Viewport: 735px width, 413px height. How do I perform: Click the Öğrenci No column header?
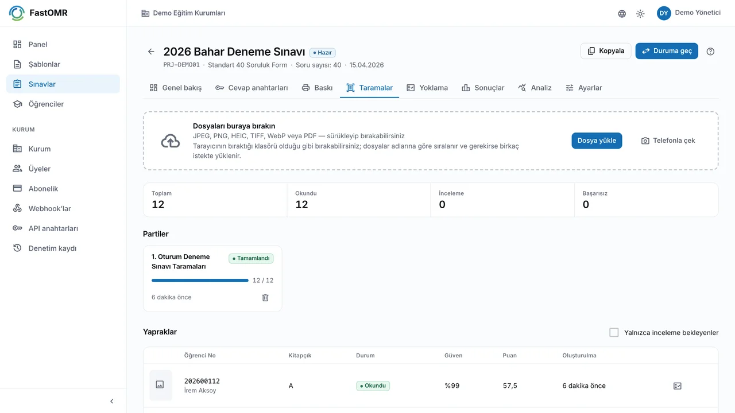coord(200,356)
